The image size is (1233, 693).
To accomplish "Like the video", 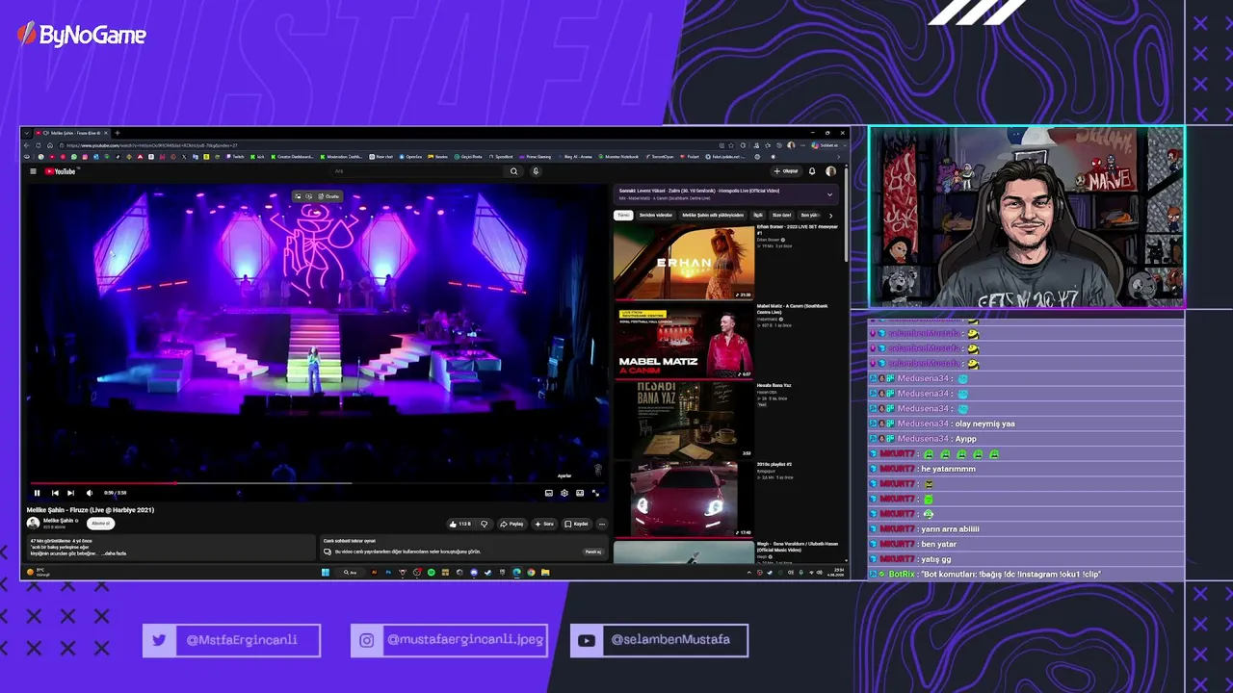I will click(459, 524).
